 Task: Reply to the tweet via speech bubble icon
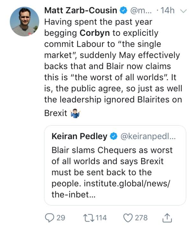(x=49, y=218)
